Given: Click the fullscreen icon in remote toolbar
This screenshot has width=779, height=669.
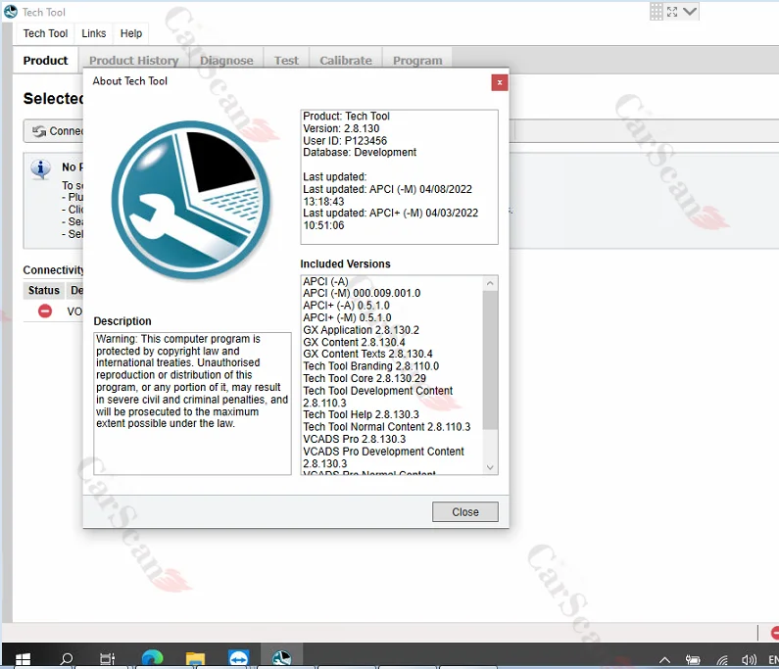Looking at the screenshot, I should coord(672,12).
